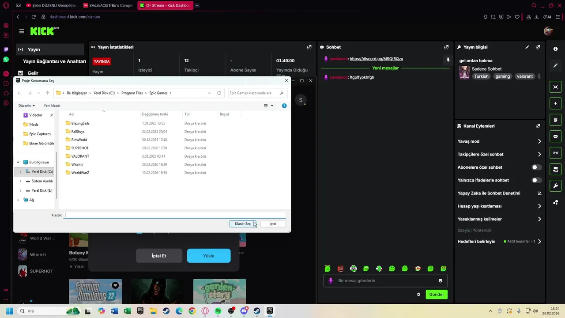The image size is (565, 318).
Task: Reload the Kick dashboard page
Action: 34,17
